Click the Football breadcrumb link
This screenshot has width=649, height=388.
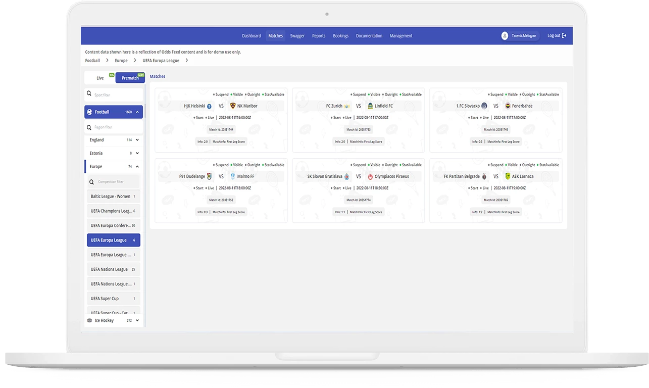[92, 60]
